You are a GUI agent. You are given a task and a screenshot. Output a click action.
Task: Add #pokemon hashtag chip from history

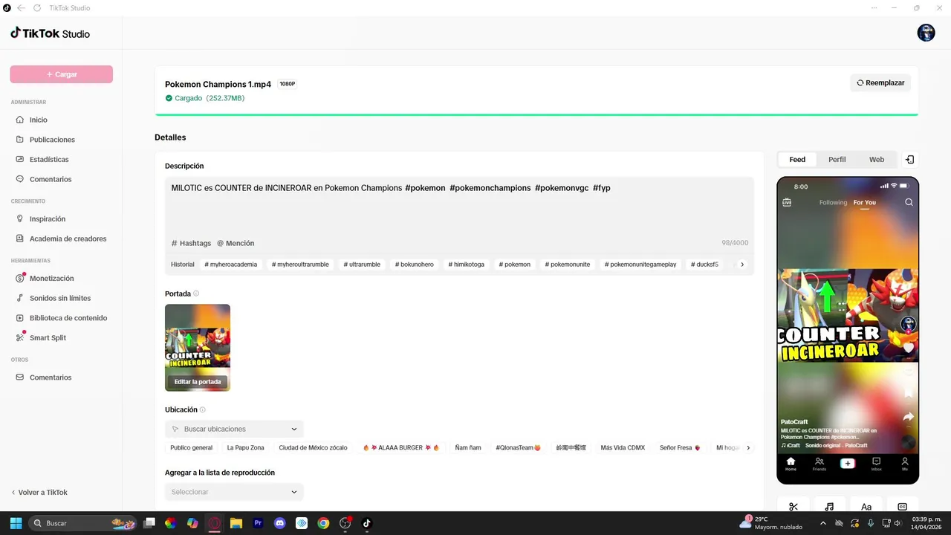coord(515,265)
